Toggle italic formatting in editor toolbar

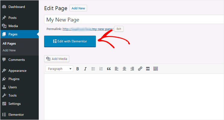coord(85,69)
